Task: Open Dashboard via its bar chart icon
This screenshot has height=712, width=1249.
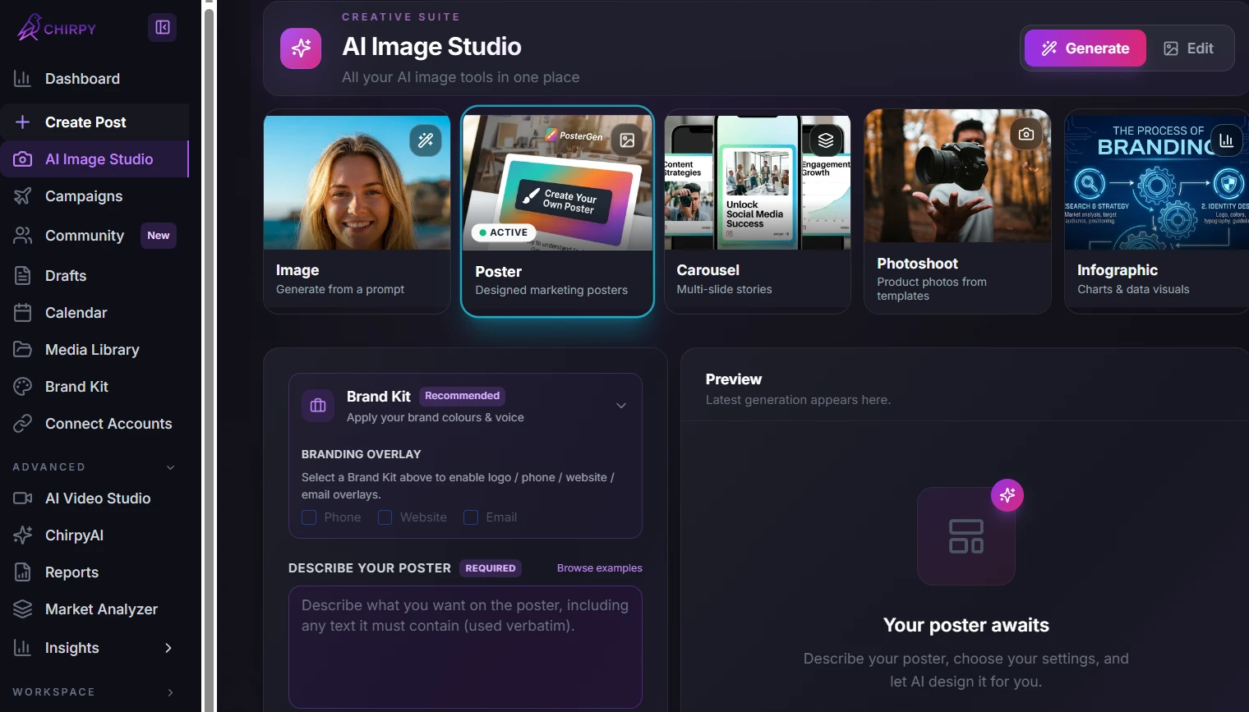Action: (x=22, y=79)
